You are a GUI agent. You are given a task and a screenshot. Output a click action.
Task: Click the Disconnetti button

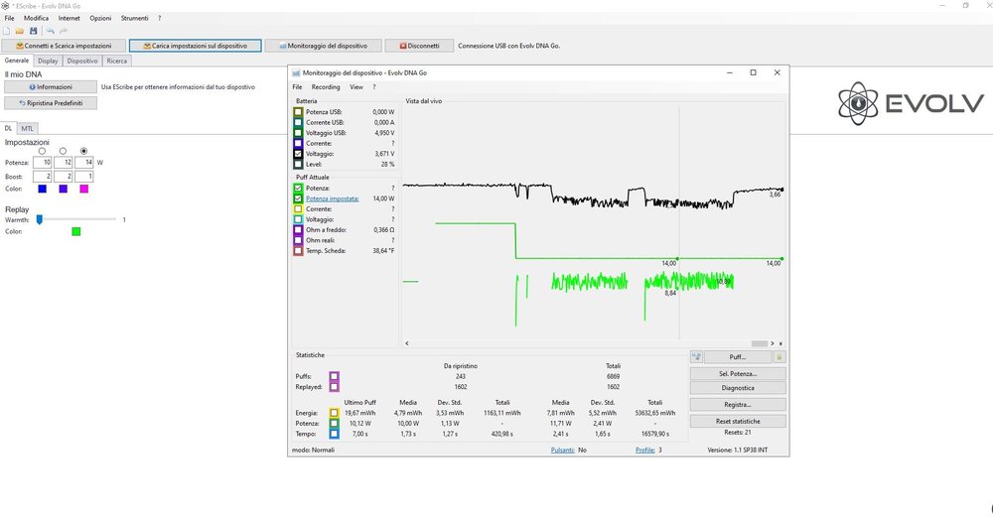click(419, 46)
